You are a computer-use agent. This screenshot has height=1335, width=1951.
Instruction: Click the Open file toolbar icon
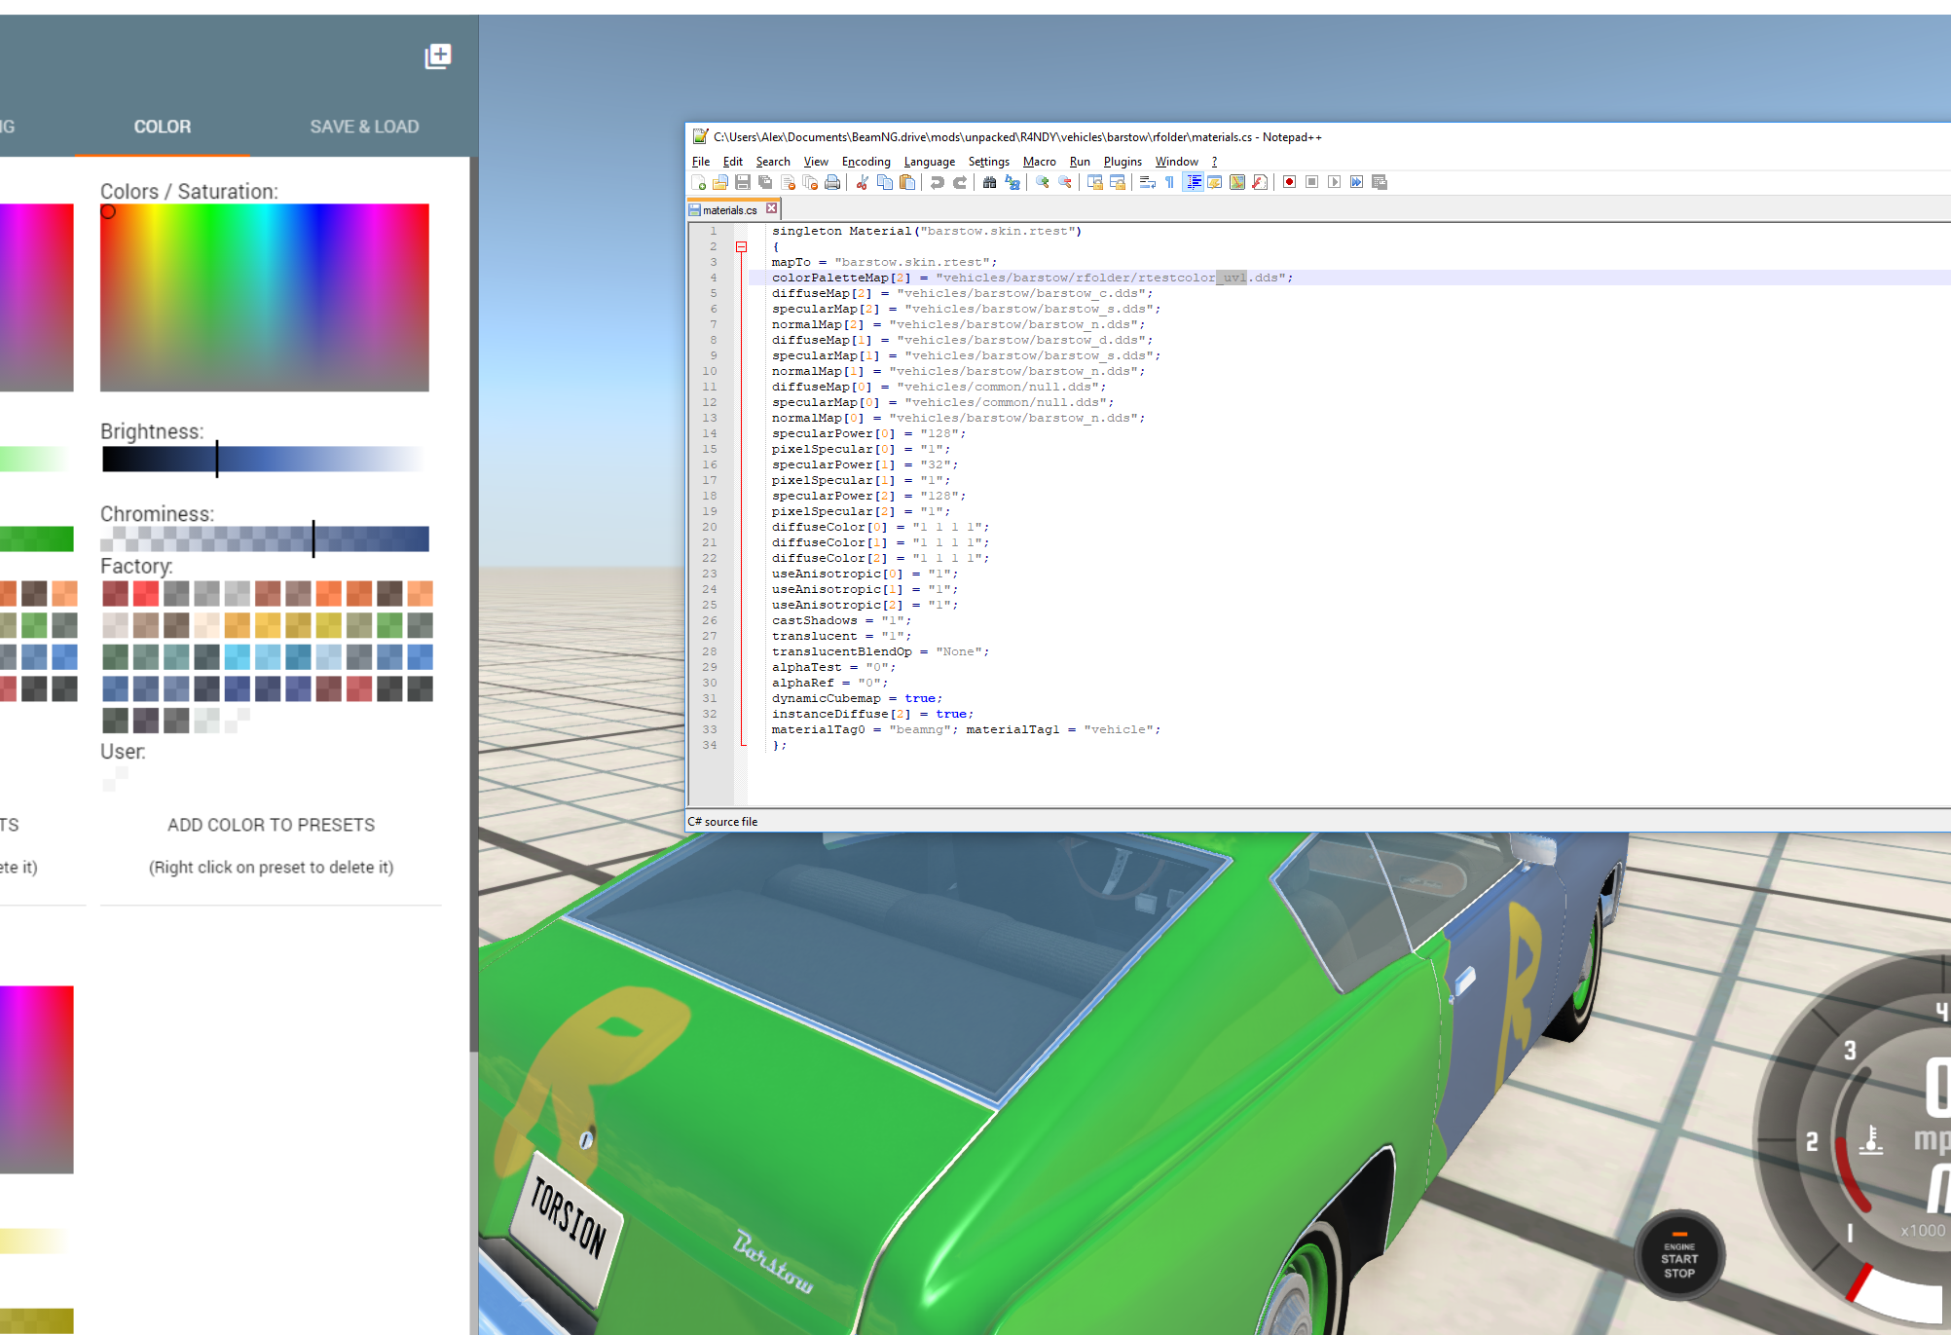tap(720, 182)
